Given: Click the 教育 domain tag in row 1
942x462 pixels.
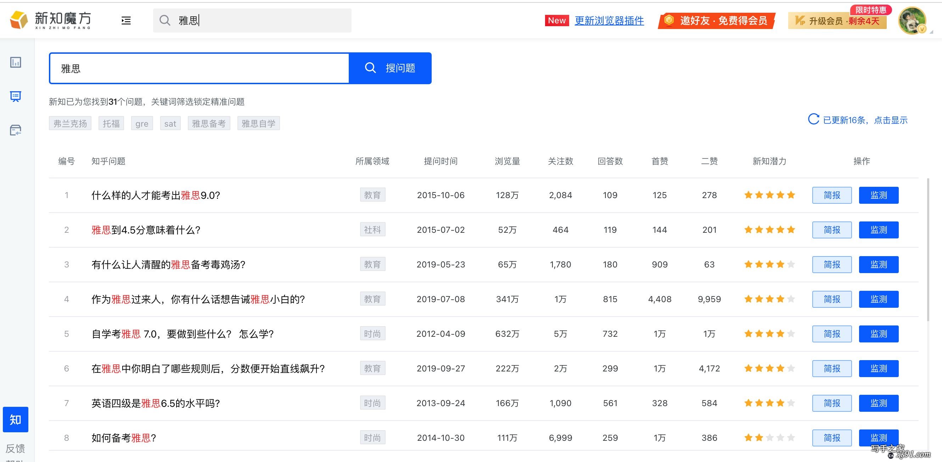Looking at the screenshot, I should [x=372, y=195].
